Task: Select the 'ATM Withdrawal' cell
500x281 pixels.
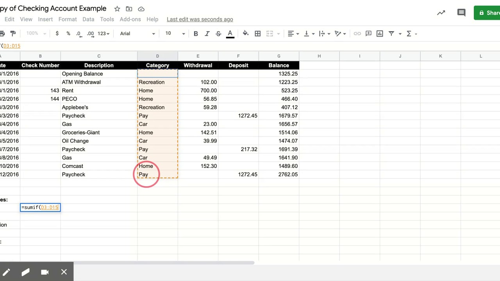Action: tap(99, 82)
